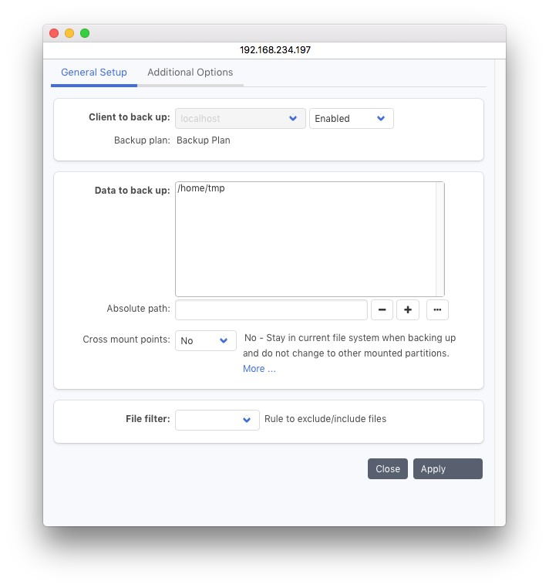Close the window with the red button

[x=54, y=33]
